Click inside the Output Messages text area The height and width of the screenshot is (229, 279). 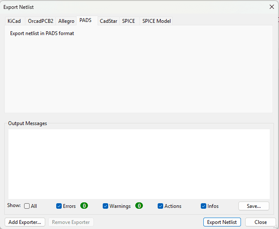139,164
